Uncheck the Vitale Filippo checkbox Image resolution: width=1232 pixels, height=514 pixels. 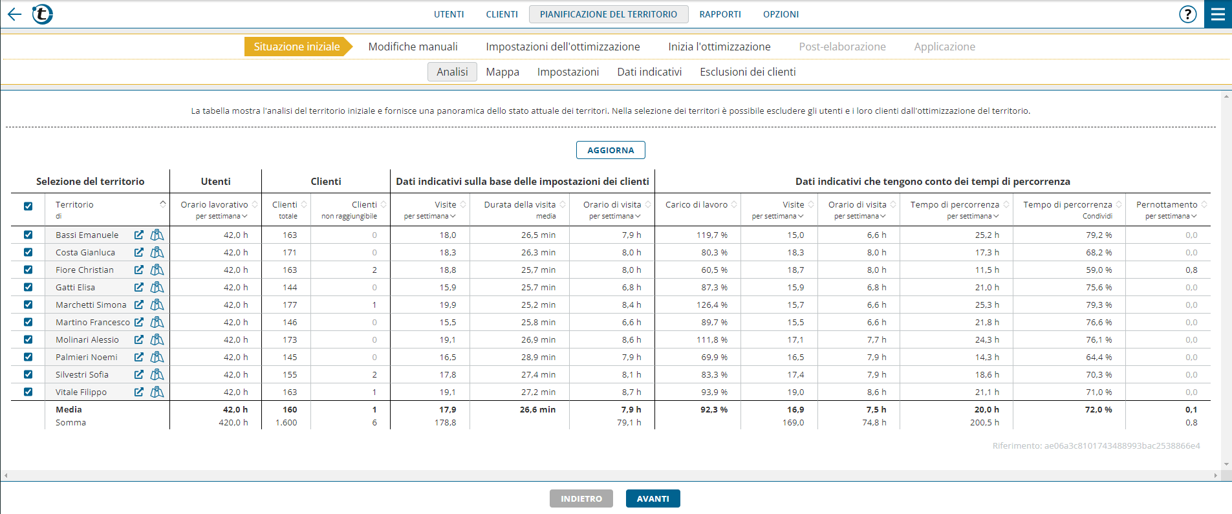[x=28, y=392]
